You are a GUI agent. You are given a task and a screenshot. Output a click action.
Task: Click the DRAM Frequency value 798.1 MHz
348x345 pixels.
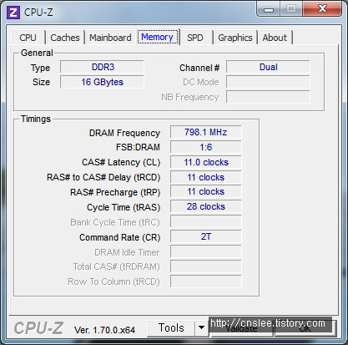coord(206,132)
